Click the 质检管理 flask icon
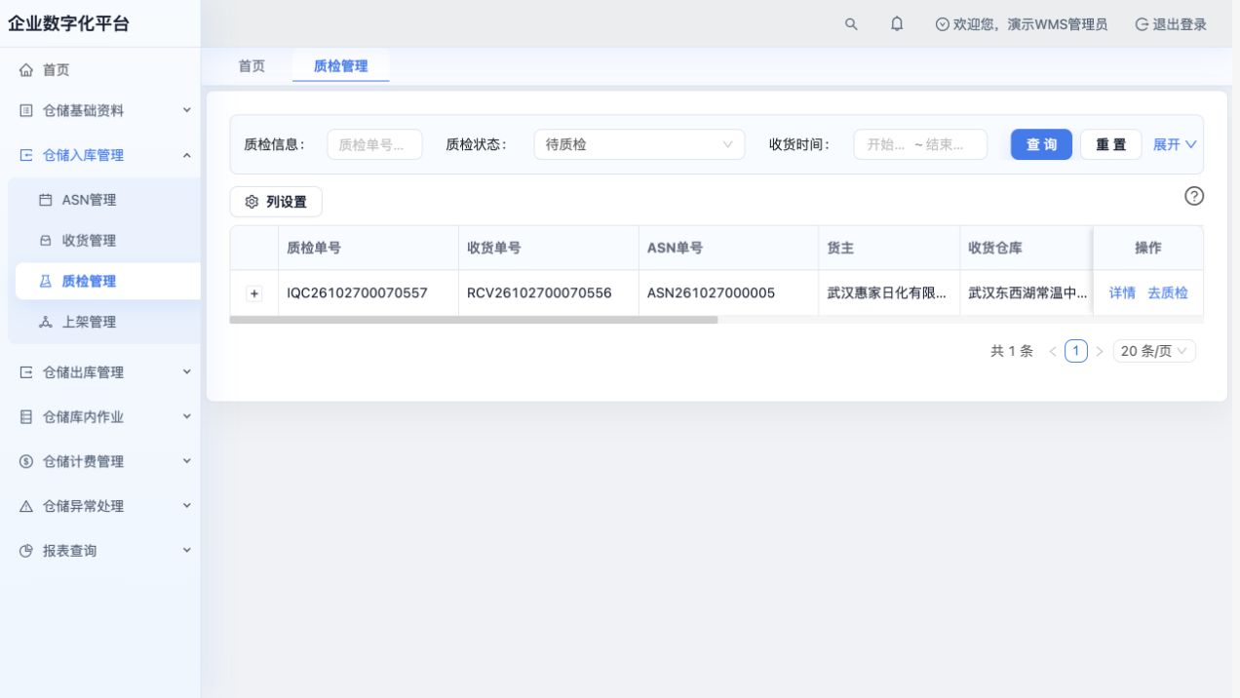 [45, 281]
